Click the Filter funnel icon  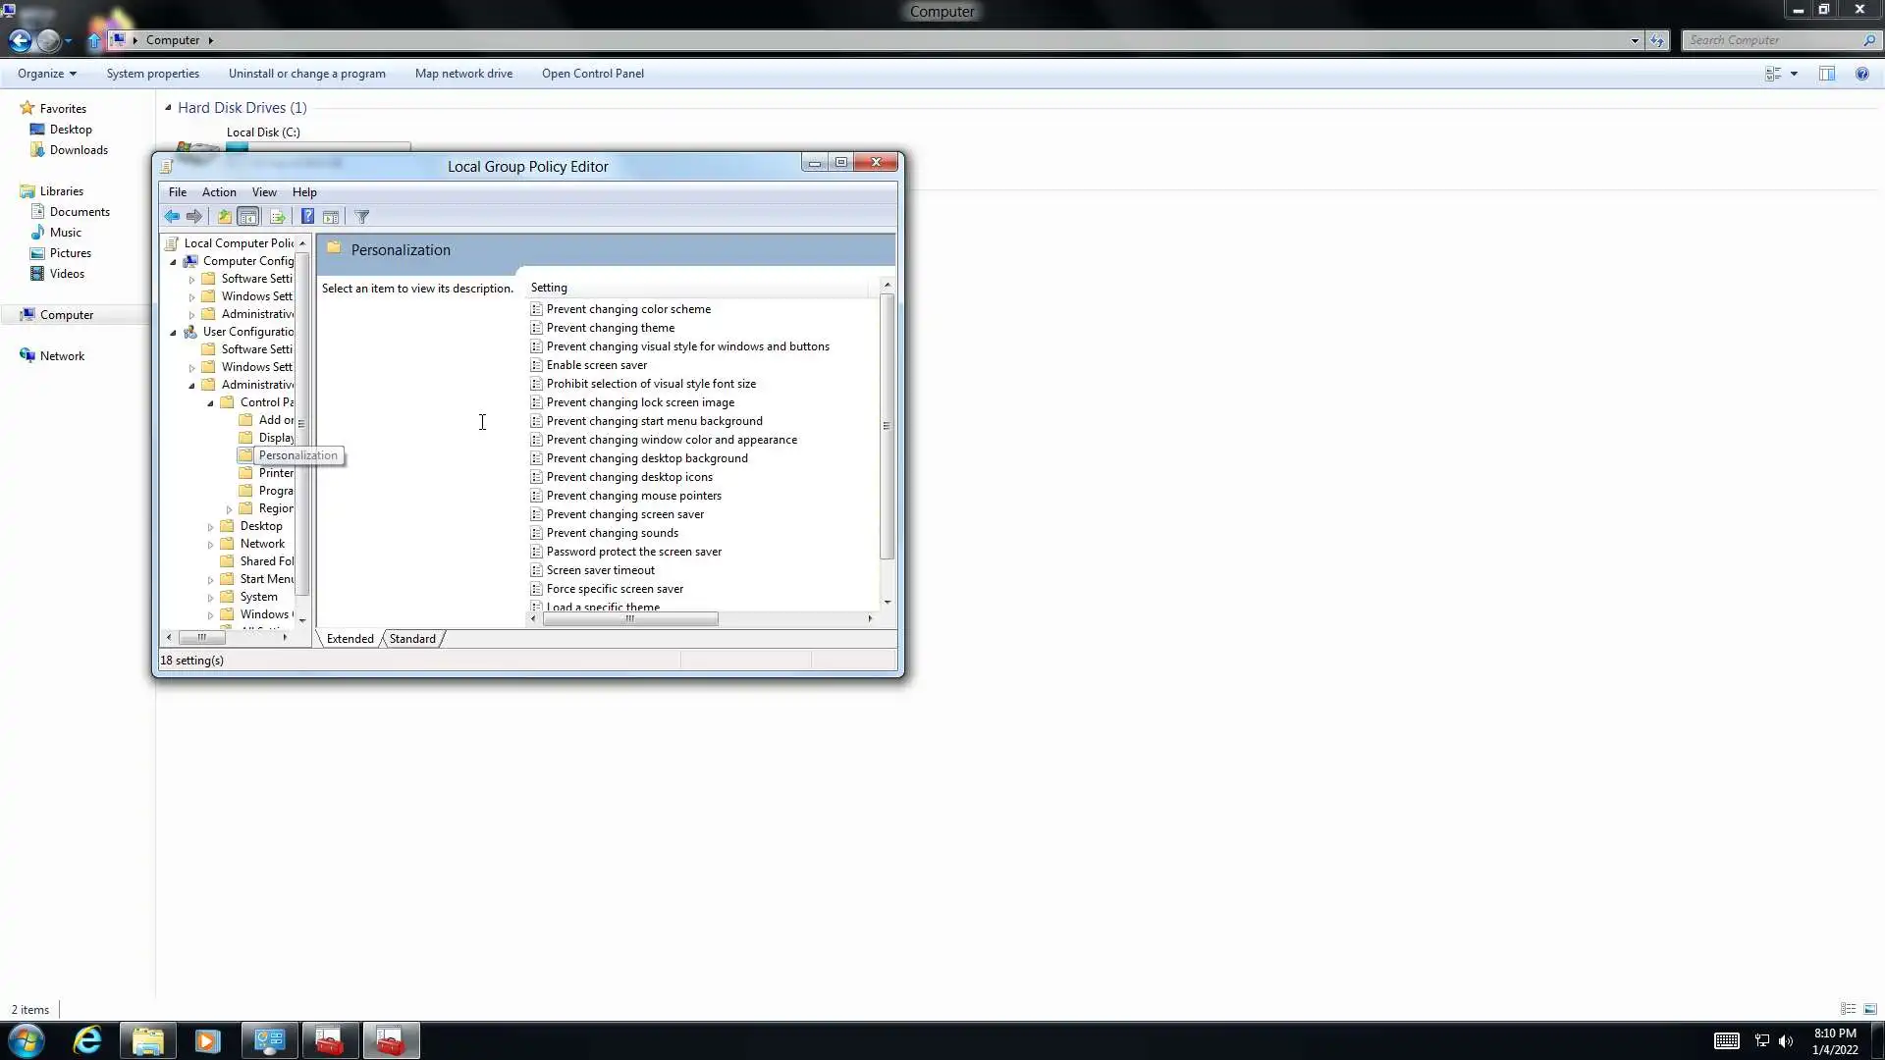(362, 217)
